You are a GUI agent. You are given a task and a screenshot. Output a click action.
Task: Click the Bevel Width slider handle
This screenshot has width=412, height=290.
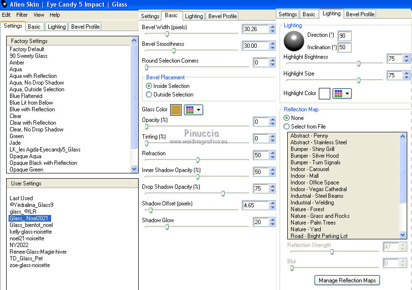[167, 34]
